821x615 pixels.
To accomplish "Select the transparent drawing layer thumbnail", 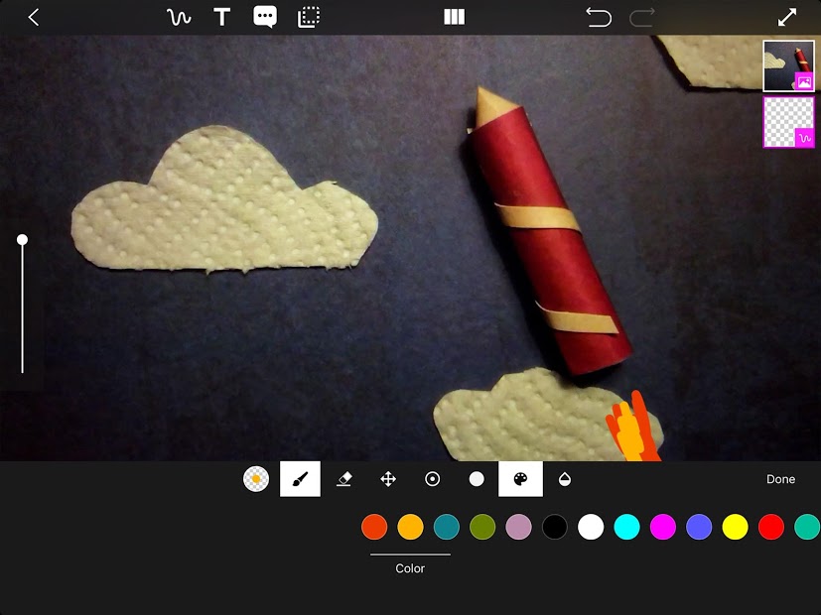I will click(788, 122).
